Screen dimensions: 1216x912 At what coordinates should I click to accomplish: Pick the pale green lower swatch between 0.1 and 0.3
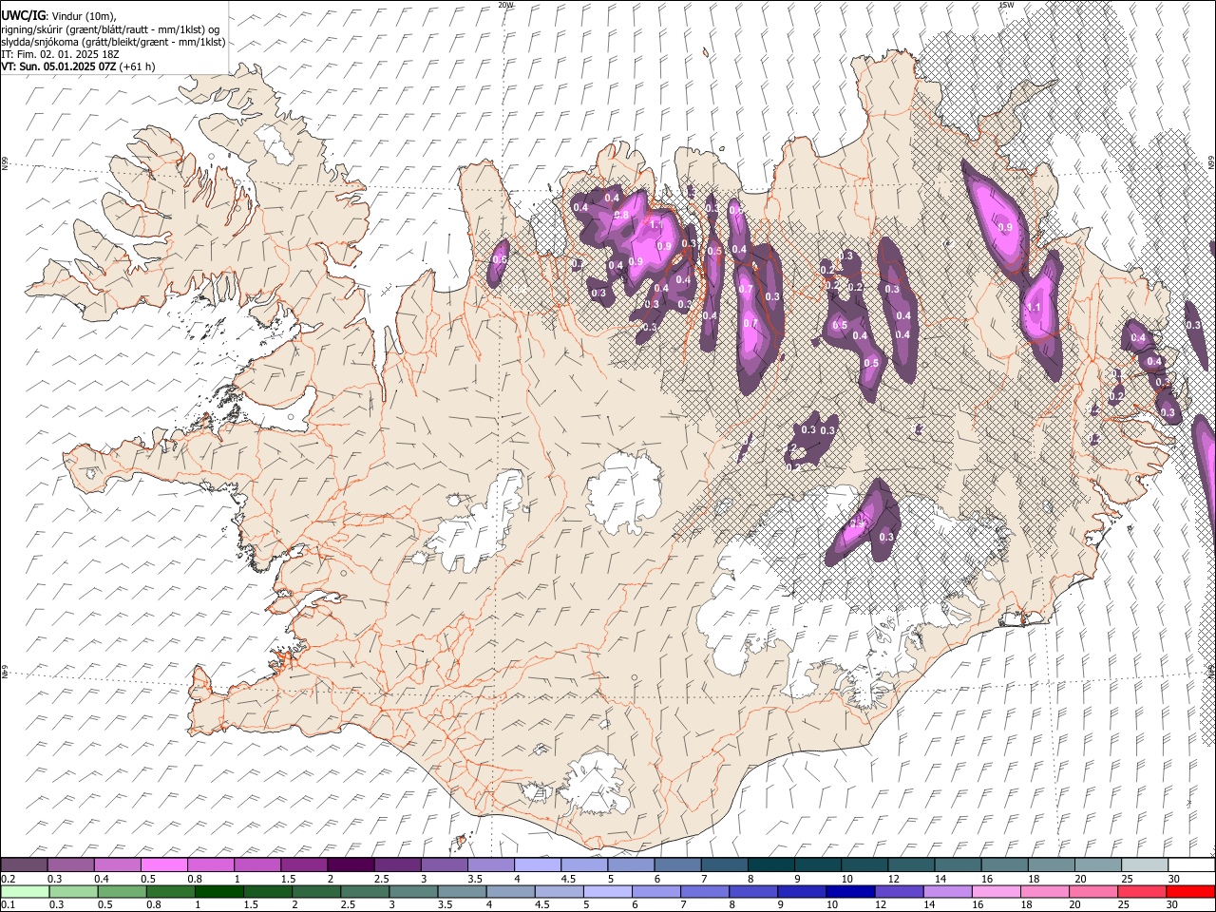click(x=25, y=891)
